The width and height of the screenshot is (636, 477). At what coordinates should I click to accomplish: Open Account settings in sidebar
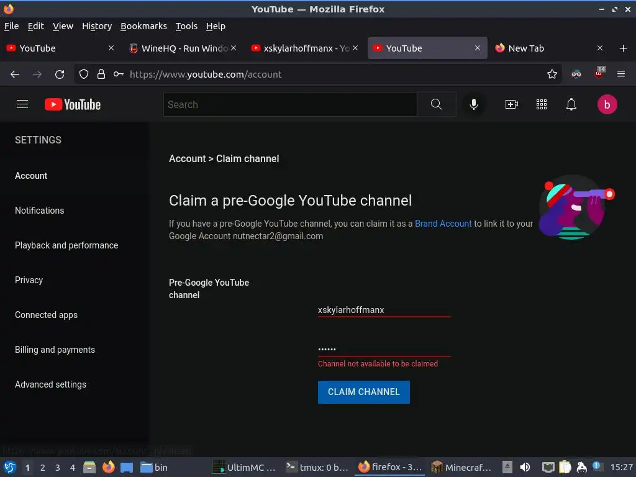click(x=31, y=176)
